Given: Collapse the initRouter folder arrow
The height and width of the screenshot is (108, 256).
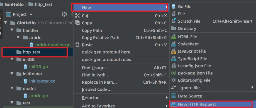Looking at the screenshot, I should click(12, 74).
